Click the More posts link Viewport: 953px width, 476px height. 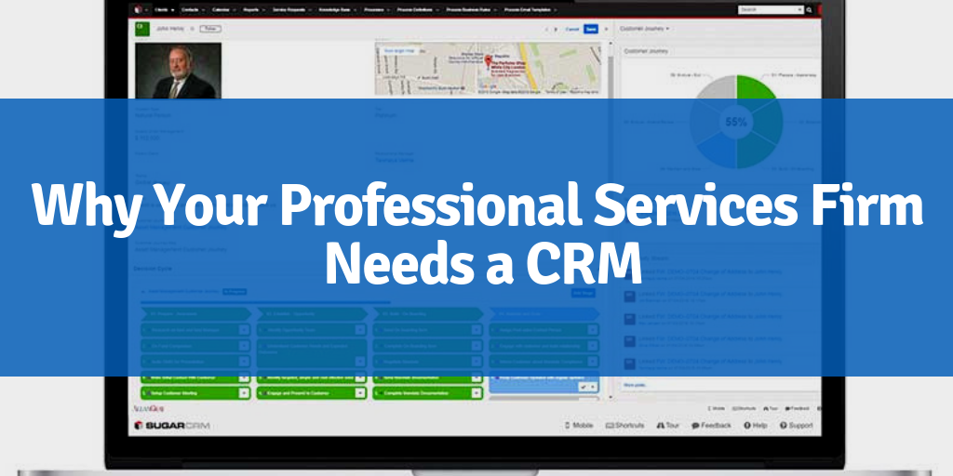tap(635, 385)
